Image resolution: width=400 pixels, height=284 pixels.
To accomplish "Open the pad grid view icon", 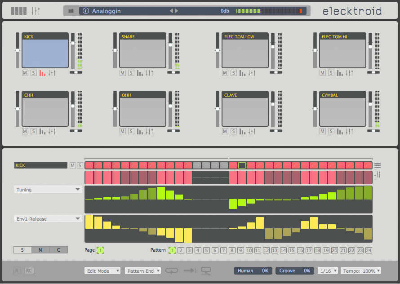I will point(19,11).
